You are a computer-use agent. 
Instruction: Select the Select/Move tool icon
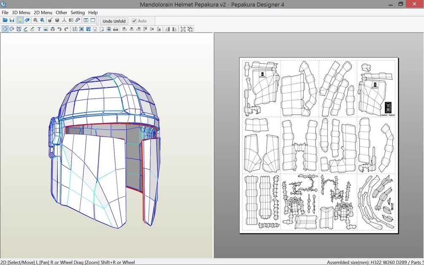pos(5,29)
